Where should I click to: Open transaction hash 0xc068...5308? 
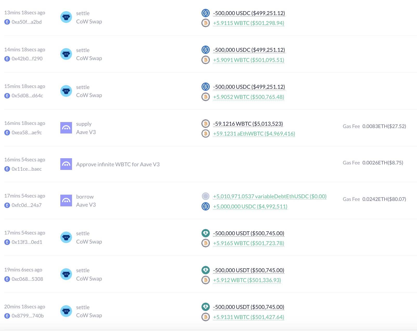pos(27,279)
